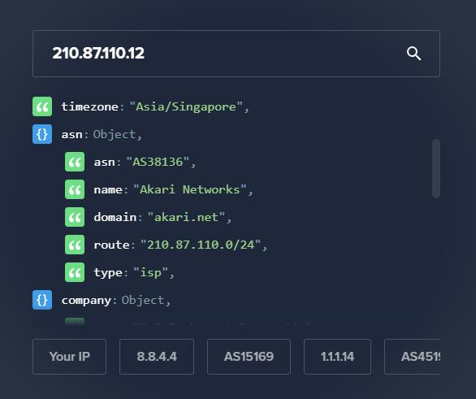Choose the 1.1.1.14 example button
Viewport: 476px width, 399px height.
pos(338,357)
